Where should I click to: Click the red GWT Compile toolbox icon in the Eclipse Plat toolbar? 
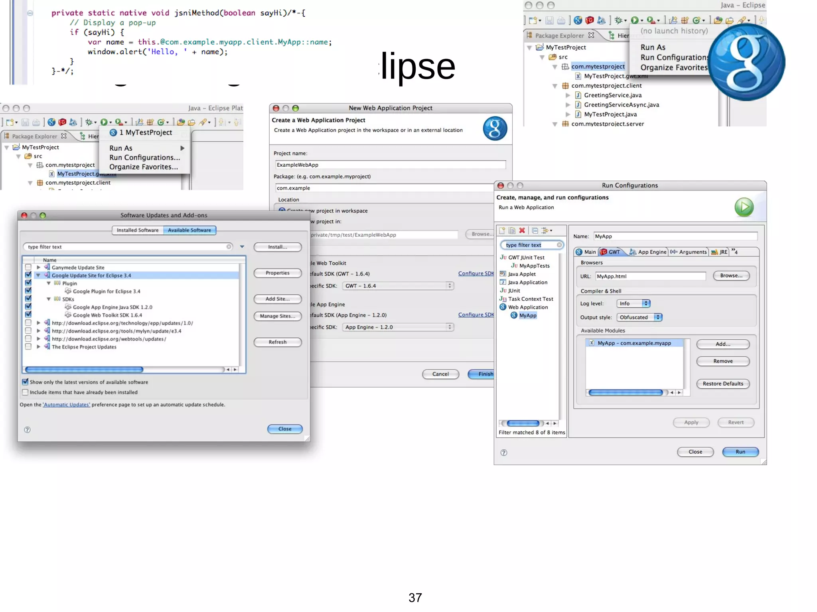point(62,122)
